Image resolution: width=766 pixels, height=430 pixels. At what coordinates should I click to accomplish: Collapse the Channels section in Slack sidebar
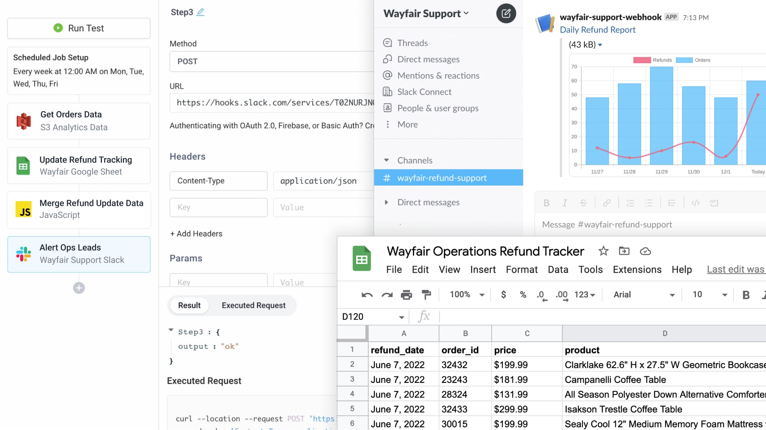pyautogui.click(x=386, y=160)
